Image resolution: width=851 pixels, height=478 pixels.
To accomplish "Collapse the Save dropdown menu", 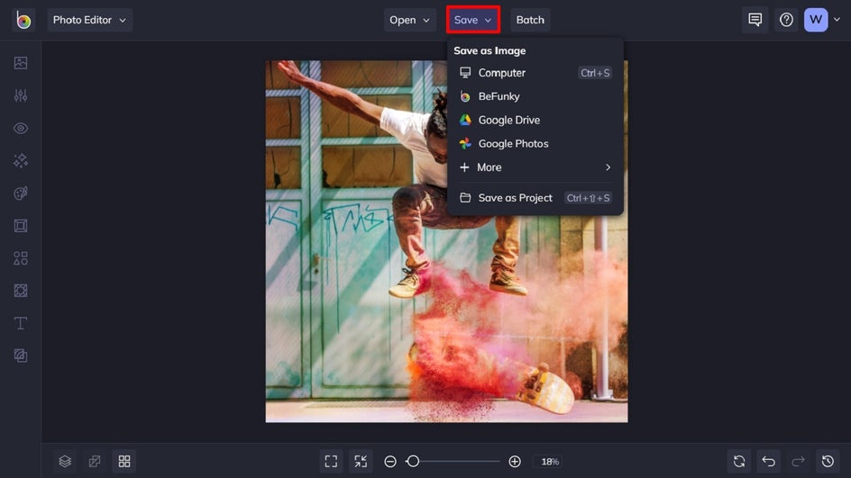I will coord(472,20).
